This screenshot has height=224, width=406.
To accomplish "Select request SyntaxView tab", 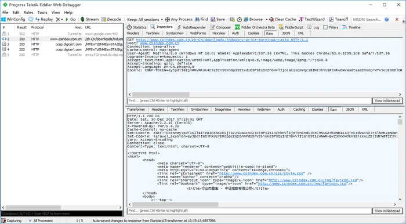I will tap(175, 34).
